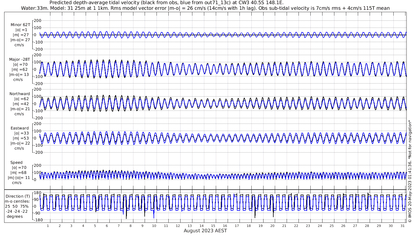Click the '-24 -24 -22' centile values
Viewport: 415px width, 237px height.
[17, 211]
